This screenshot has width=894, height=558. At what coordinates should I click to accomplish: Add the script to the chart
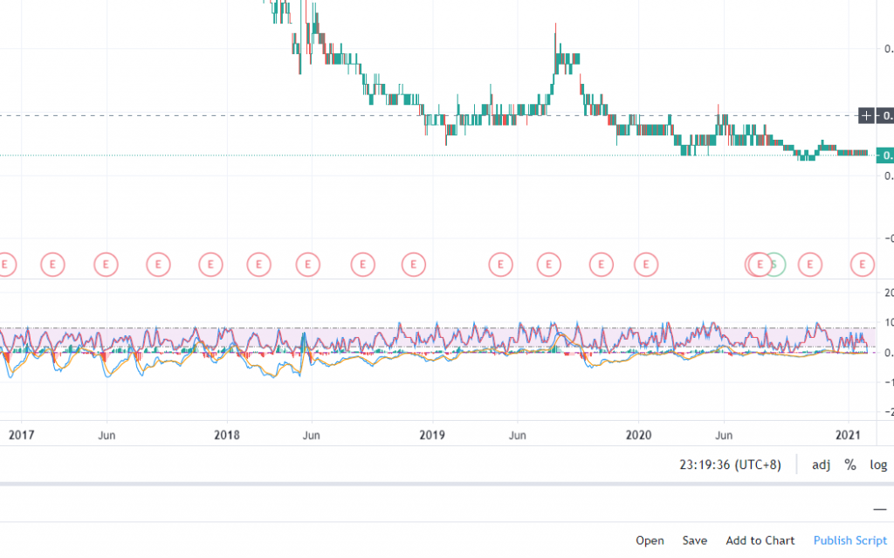[760, 541]
